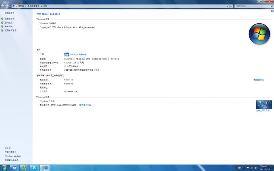Open the Skype taskbar icon
This screenshot has width=274, height=171.
[x=34, y=168]
